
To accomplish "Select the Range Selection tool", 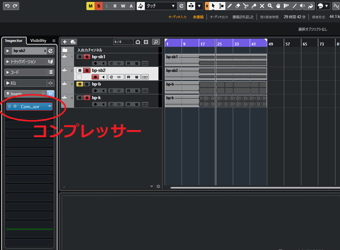I will click(220, 6).
